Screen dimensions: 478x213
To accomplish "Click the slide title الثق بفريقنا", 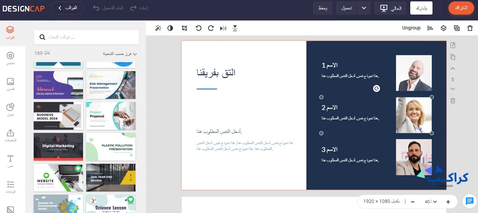I will pyautogui.click(x=216, y=73).
